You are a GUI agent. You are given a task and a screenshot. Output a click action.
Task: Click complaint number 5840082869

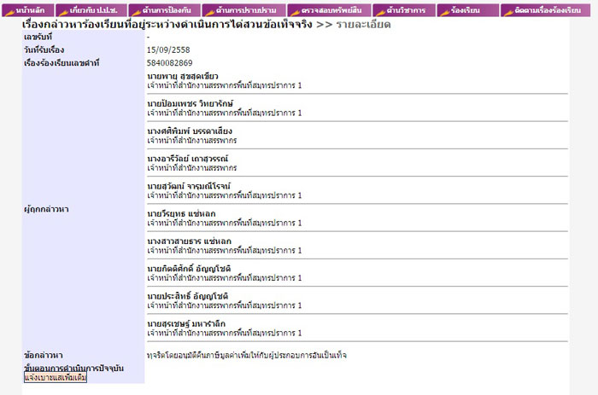(x=169, y=63)
